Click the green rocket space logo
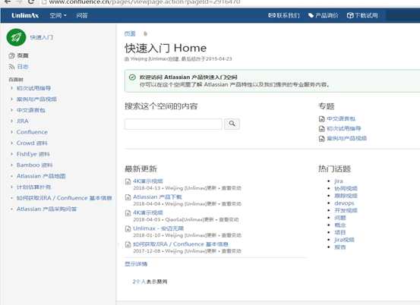 coord(16,37)
